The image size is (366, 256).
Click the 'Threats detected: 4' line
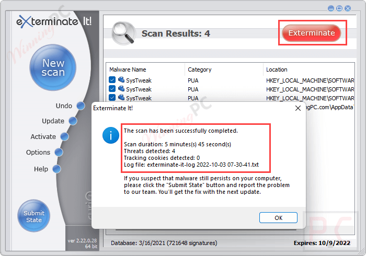150,151
